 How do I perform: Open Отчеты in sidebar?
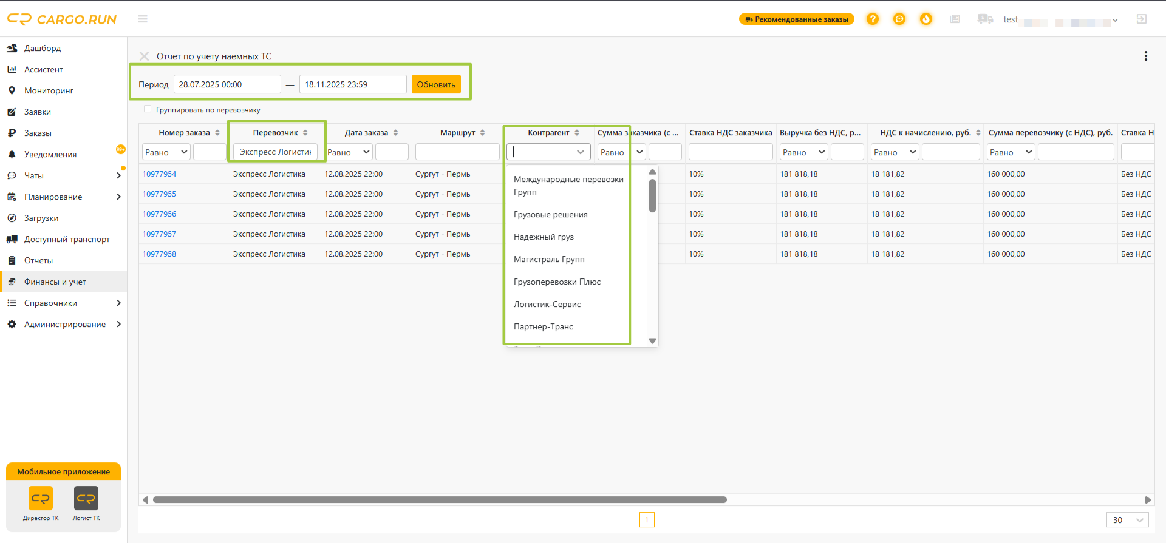(63, 260)
